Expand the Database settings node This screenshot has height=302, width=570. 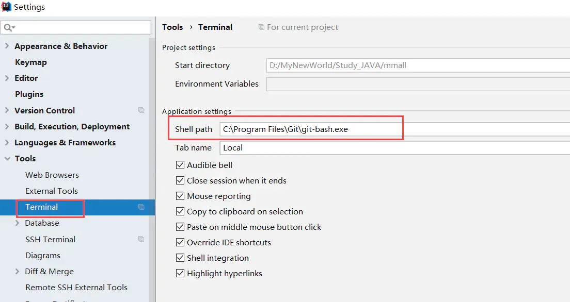coord(18,223)
